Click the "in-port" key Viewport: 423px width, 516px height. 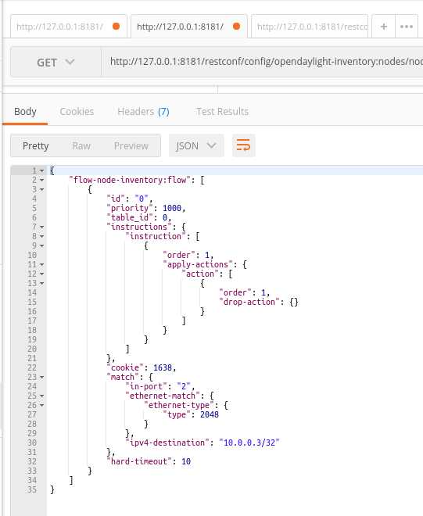coord(146,386)
